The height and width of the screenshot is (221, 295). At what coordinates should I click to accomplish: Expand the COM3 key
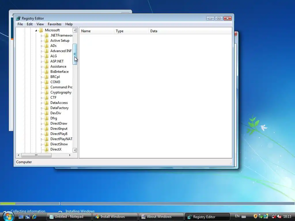pos(41,82)
